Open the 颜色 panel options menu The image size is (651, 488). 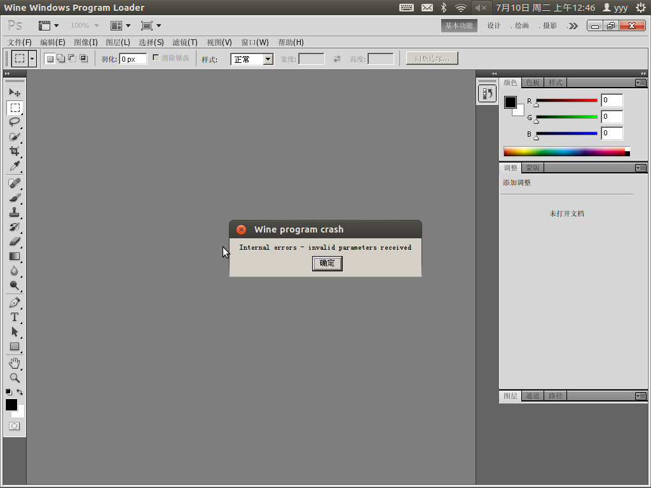tap(641, 83)
